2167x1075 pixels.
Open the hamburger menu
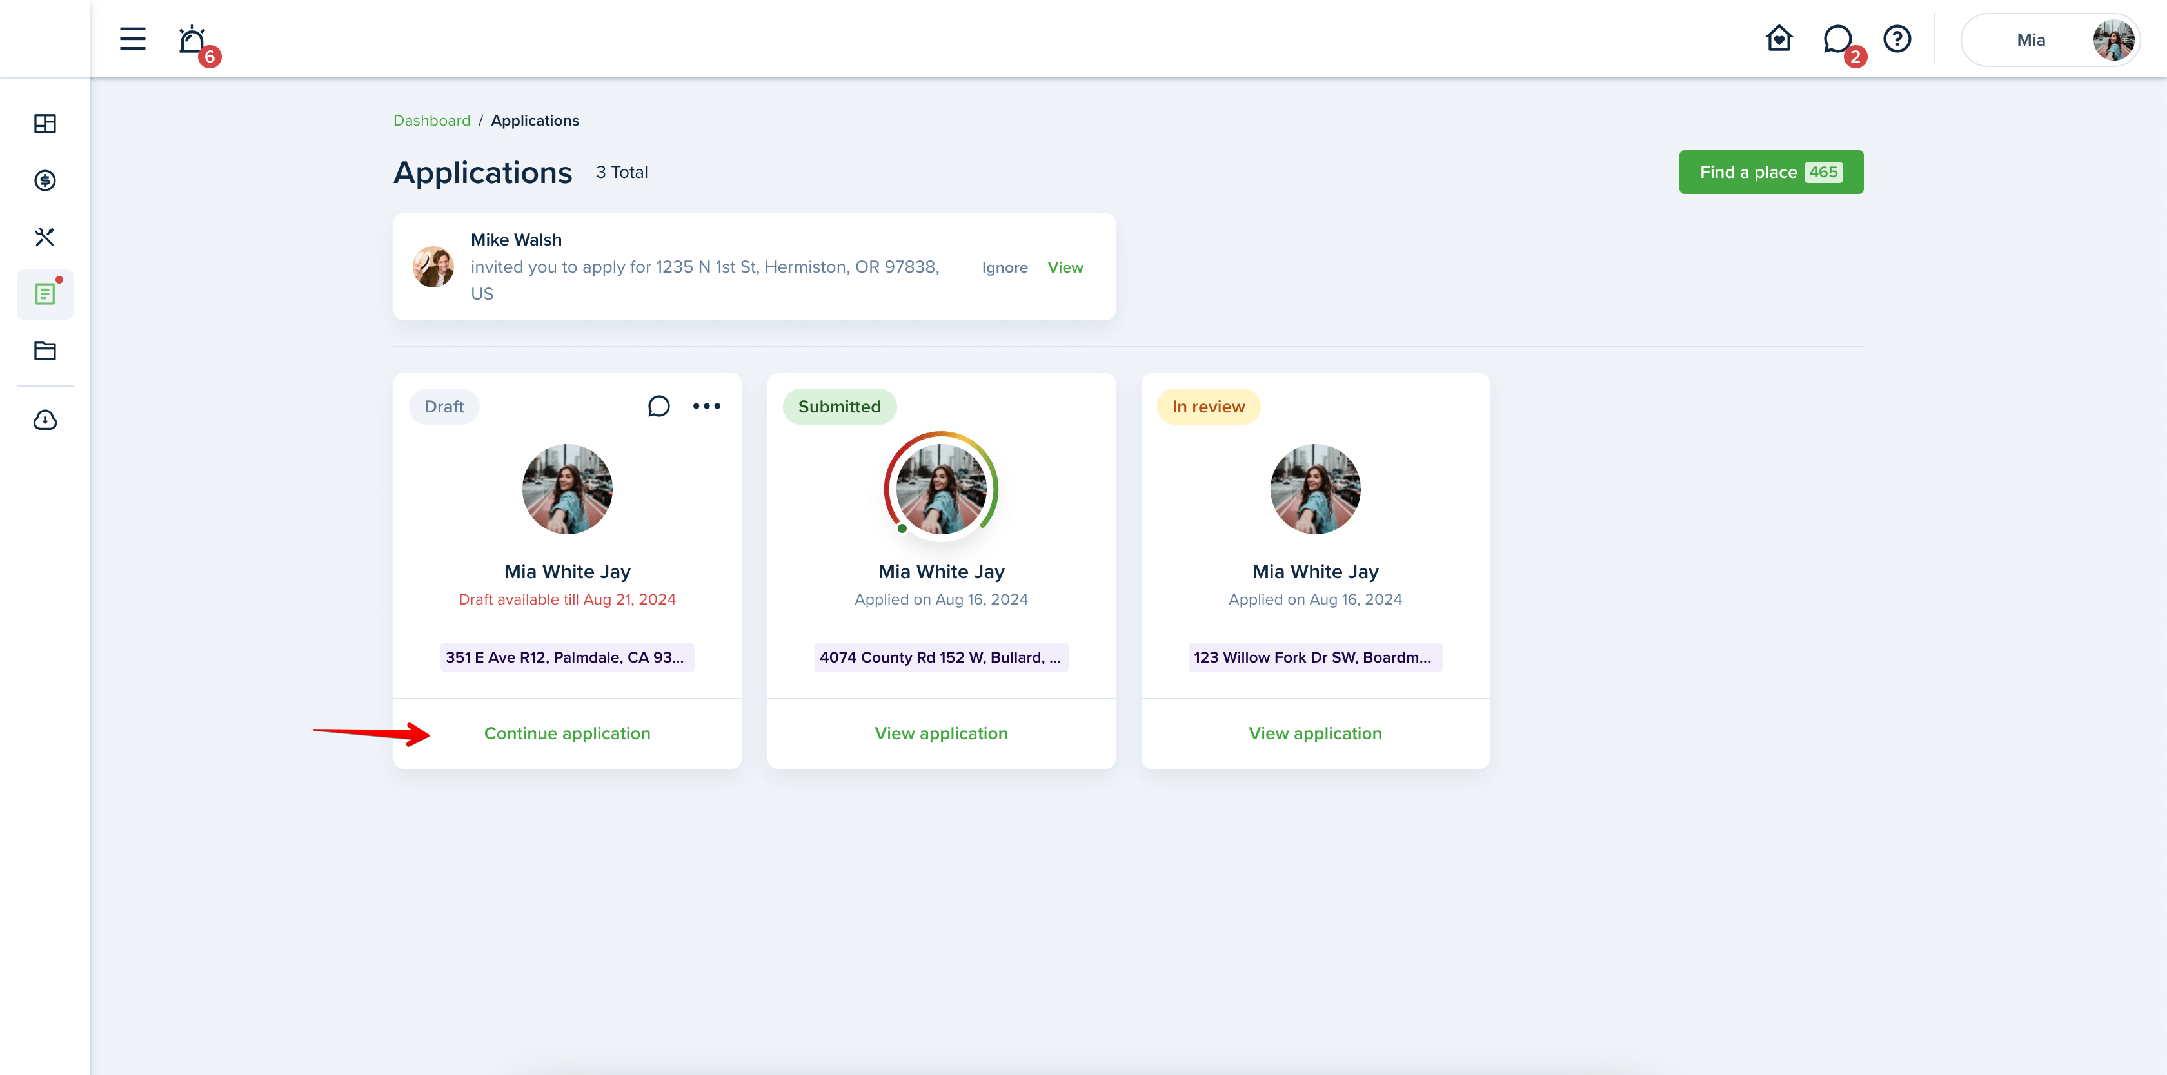[132, 39]
